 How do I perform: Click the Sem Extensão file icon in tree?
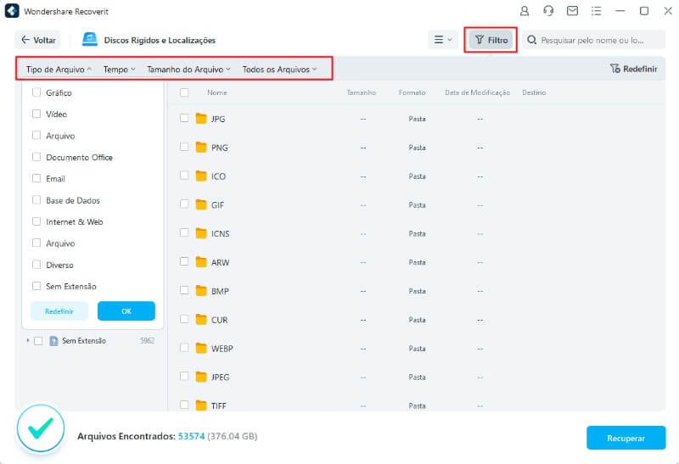pyautogui.click(x=53, y=341)
